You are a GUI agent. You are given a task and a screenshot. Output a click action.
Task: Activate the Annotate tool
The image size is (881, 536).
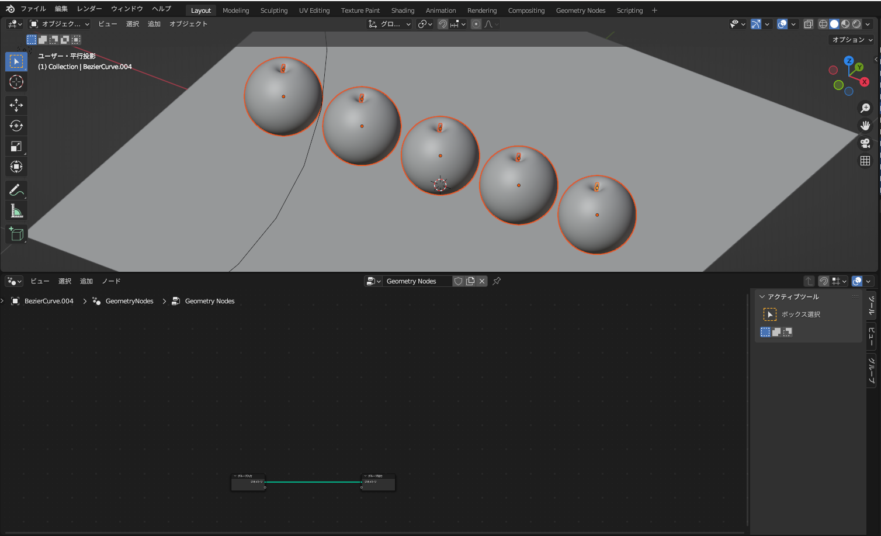[16, 189]
